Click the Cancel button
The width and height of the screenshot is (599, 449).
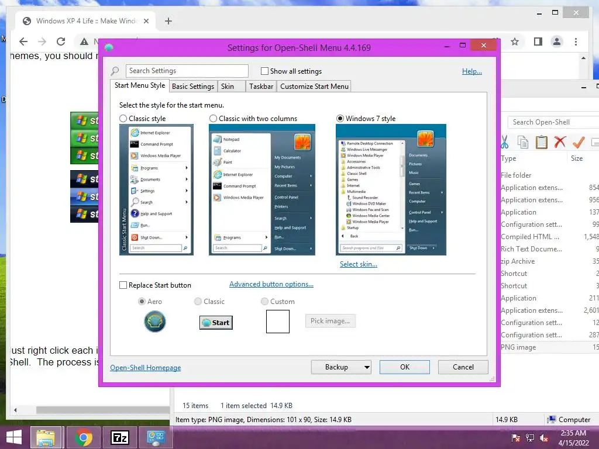(463, 367)
